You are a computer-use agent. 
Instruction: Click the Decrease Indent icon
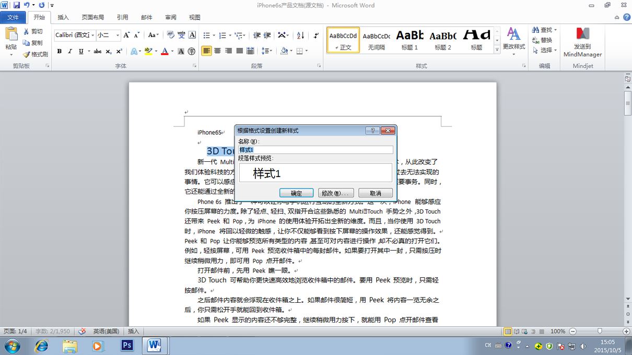256,35
